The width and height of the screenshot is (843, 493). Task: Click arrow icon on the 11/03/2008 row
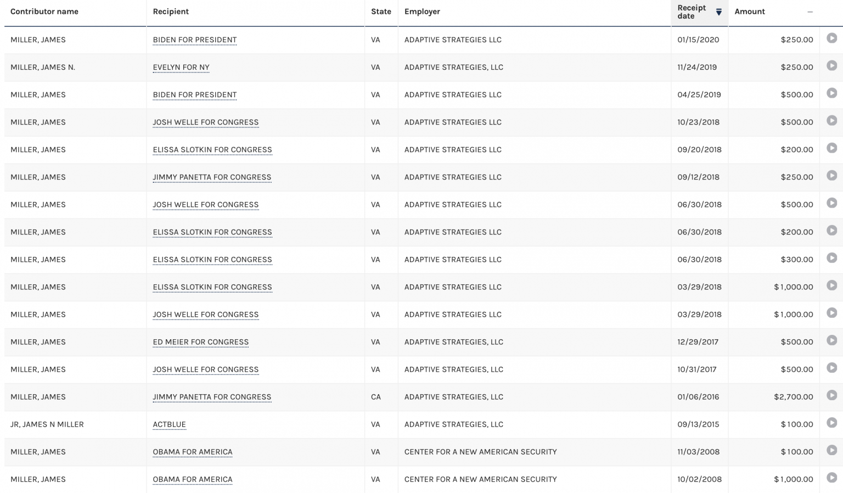(x=831, y=450)
